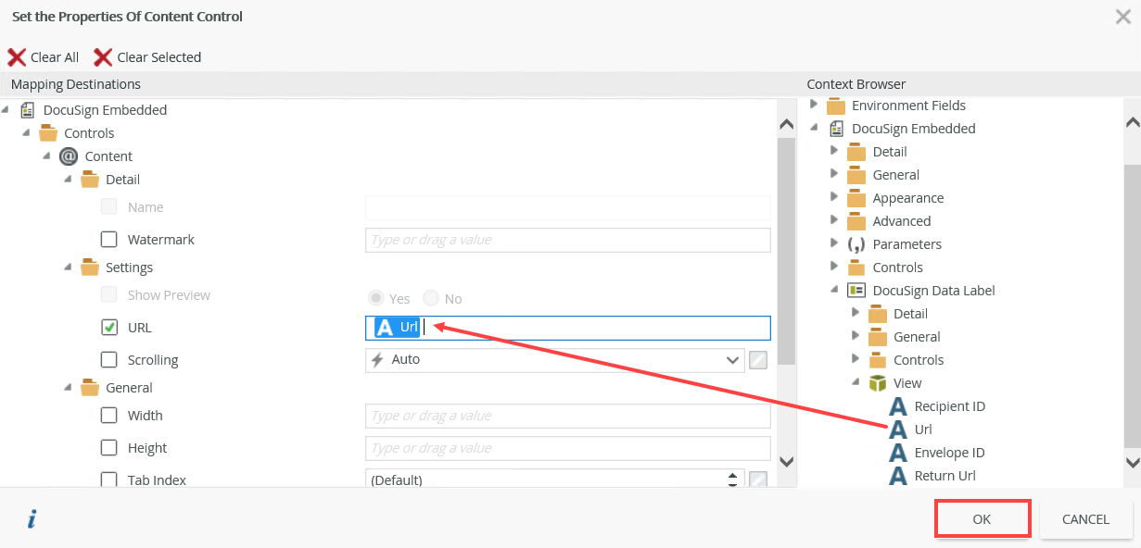Click Mapping Destinations scroll up arrow
The width and height of the screenshot is (1141, 548).
coord(786,124)
